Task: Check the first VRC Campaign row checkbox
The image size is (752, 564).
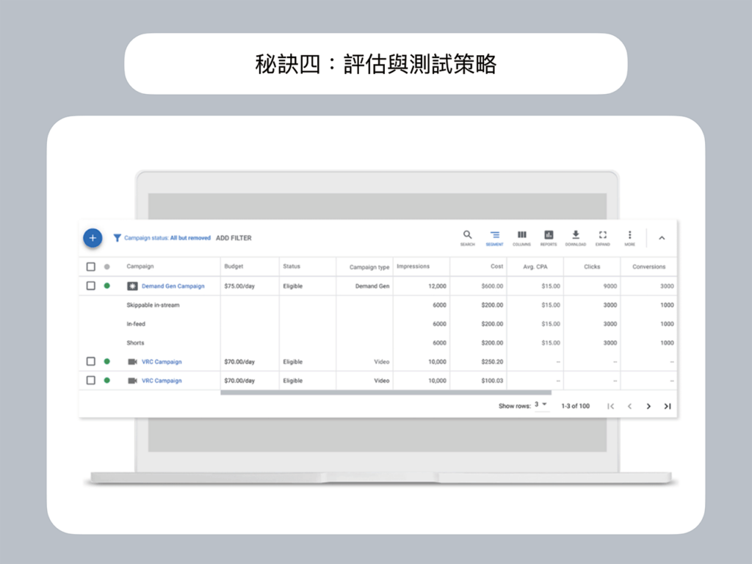Action: click(x=91, y=361)
